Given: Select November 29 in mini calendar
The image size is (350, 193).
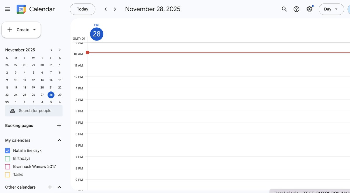Looking at the screenshot, I should 60,95.
